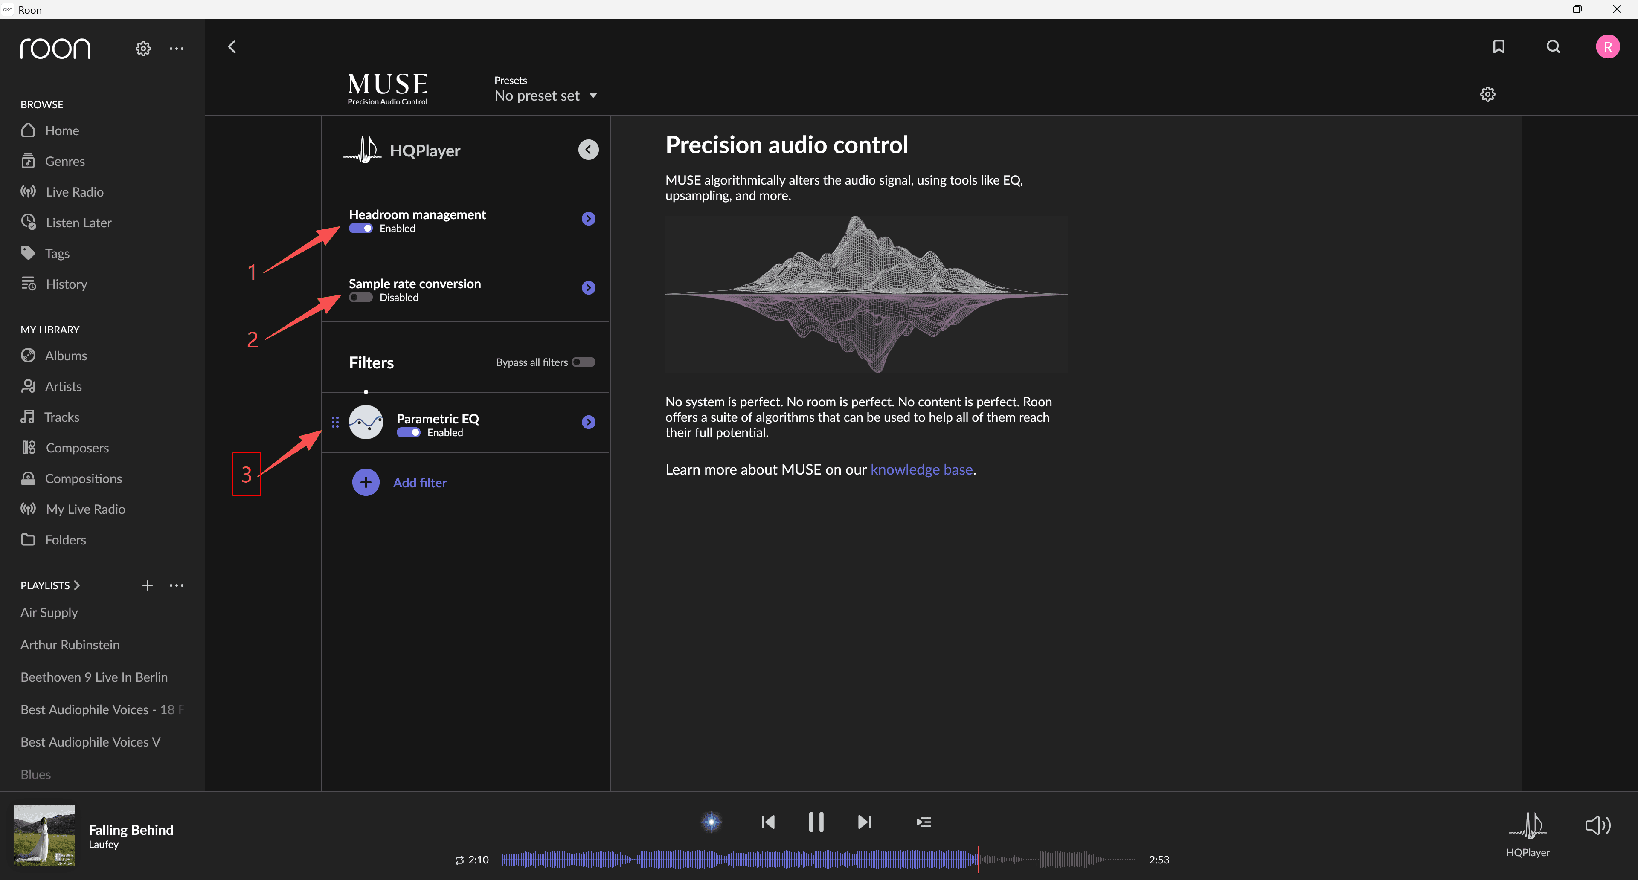
Task: Open Listen Later in sidebar
Action: click(x=78, y=223)
